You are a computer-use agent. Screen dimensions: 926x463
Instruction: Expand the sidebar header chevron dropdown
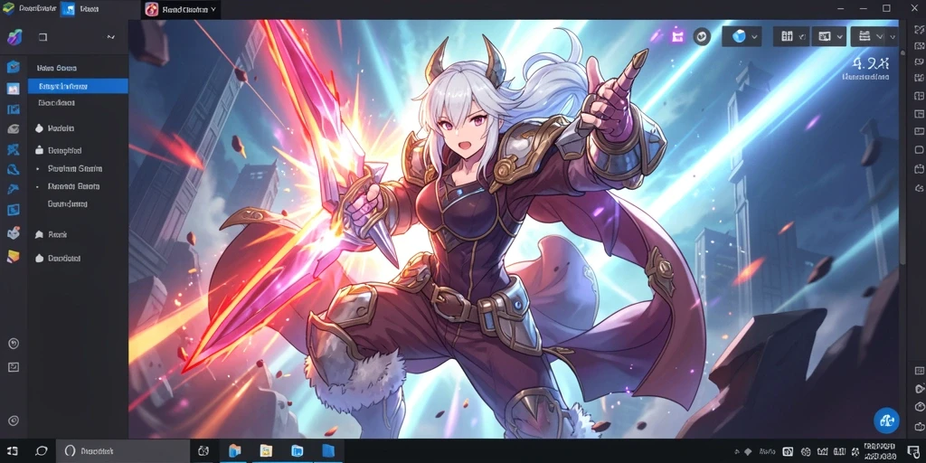pos(110,37)
